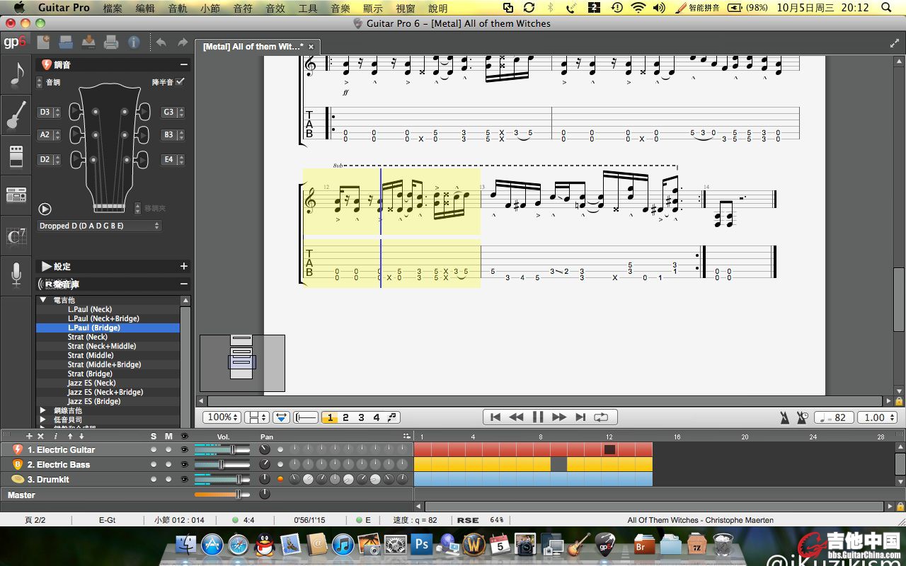906x566 pixels.
Task: Open the 音效 menu
Action: point(275,8)
